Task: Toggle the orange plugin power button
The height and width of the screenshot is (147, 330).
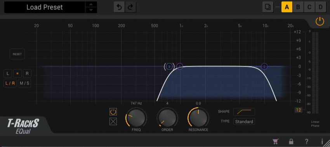Action: 320,21
